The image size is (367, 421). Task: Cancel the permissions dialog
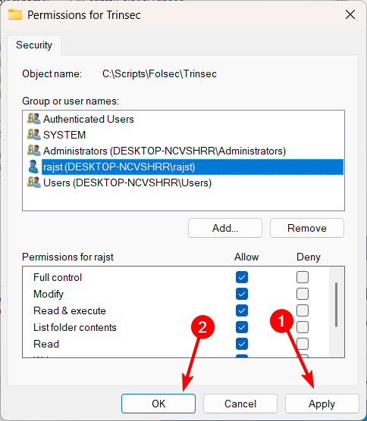pyautogui.click(x=240, y=404)
